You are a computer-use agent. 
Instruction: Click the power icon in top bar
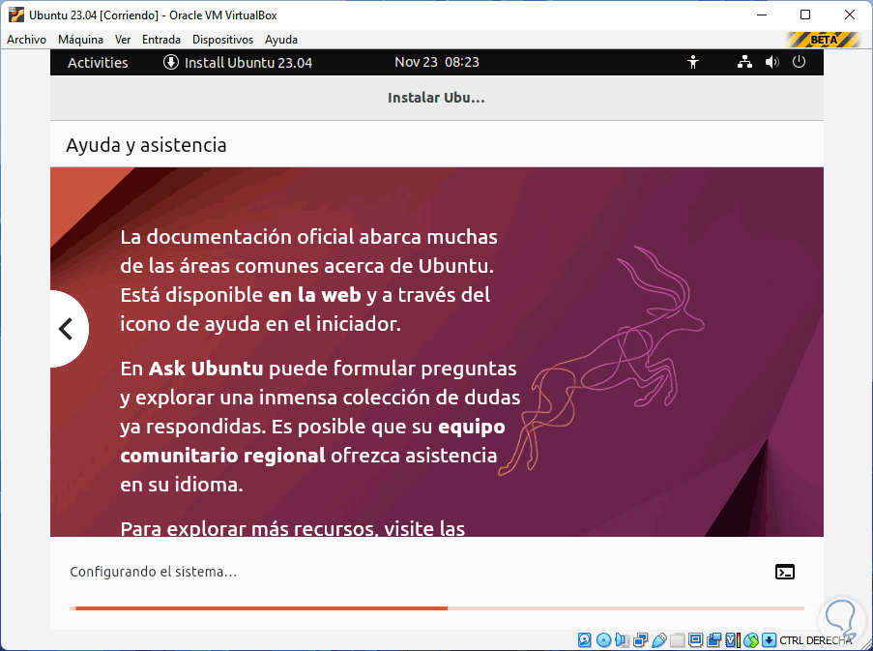(799, 62)
